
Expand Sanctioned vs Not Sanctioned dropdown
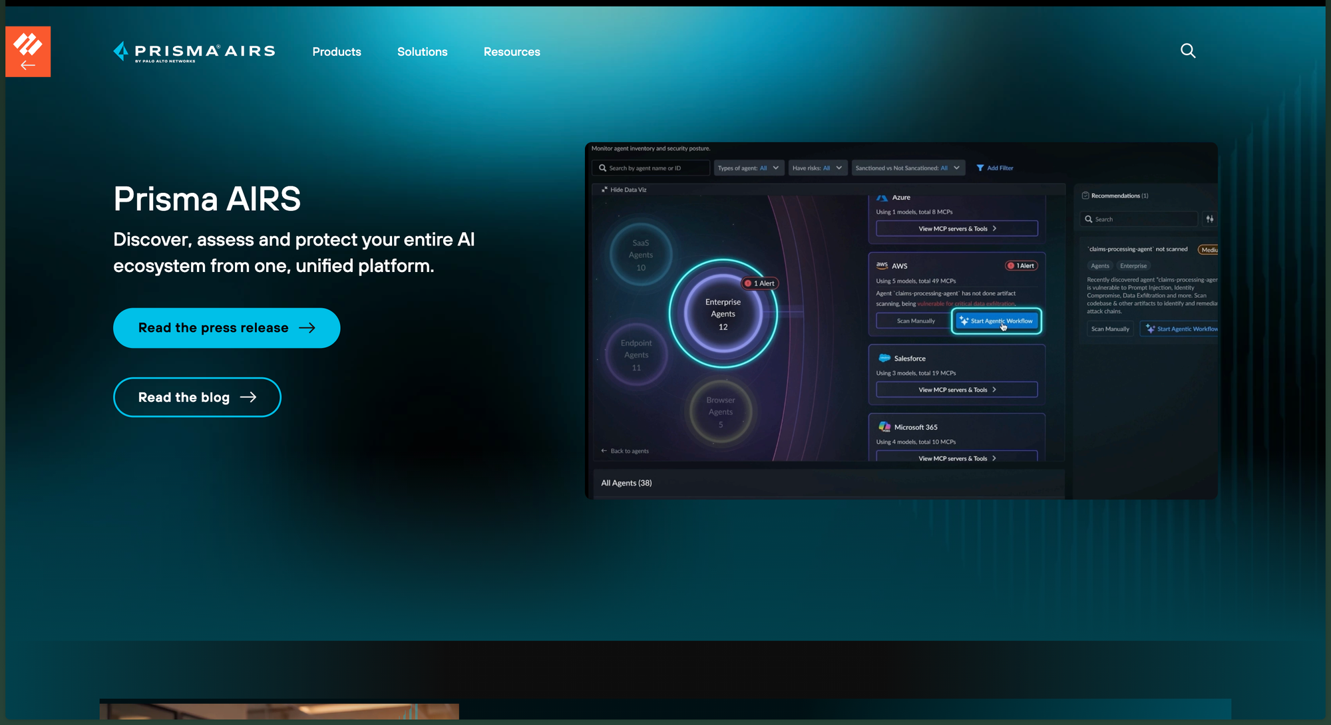(908, 168)
